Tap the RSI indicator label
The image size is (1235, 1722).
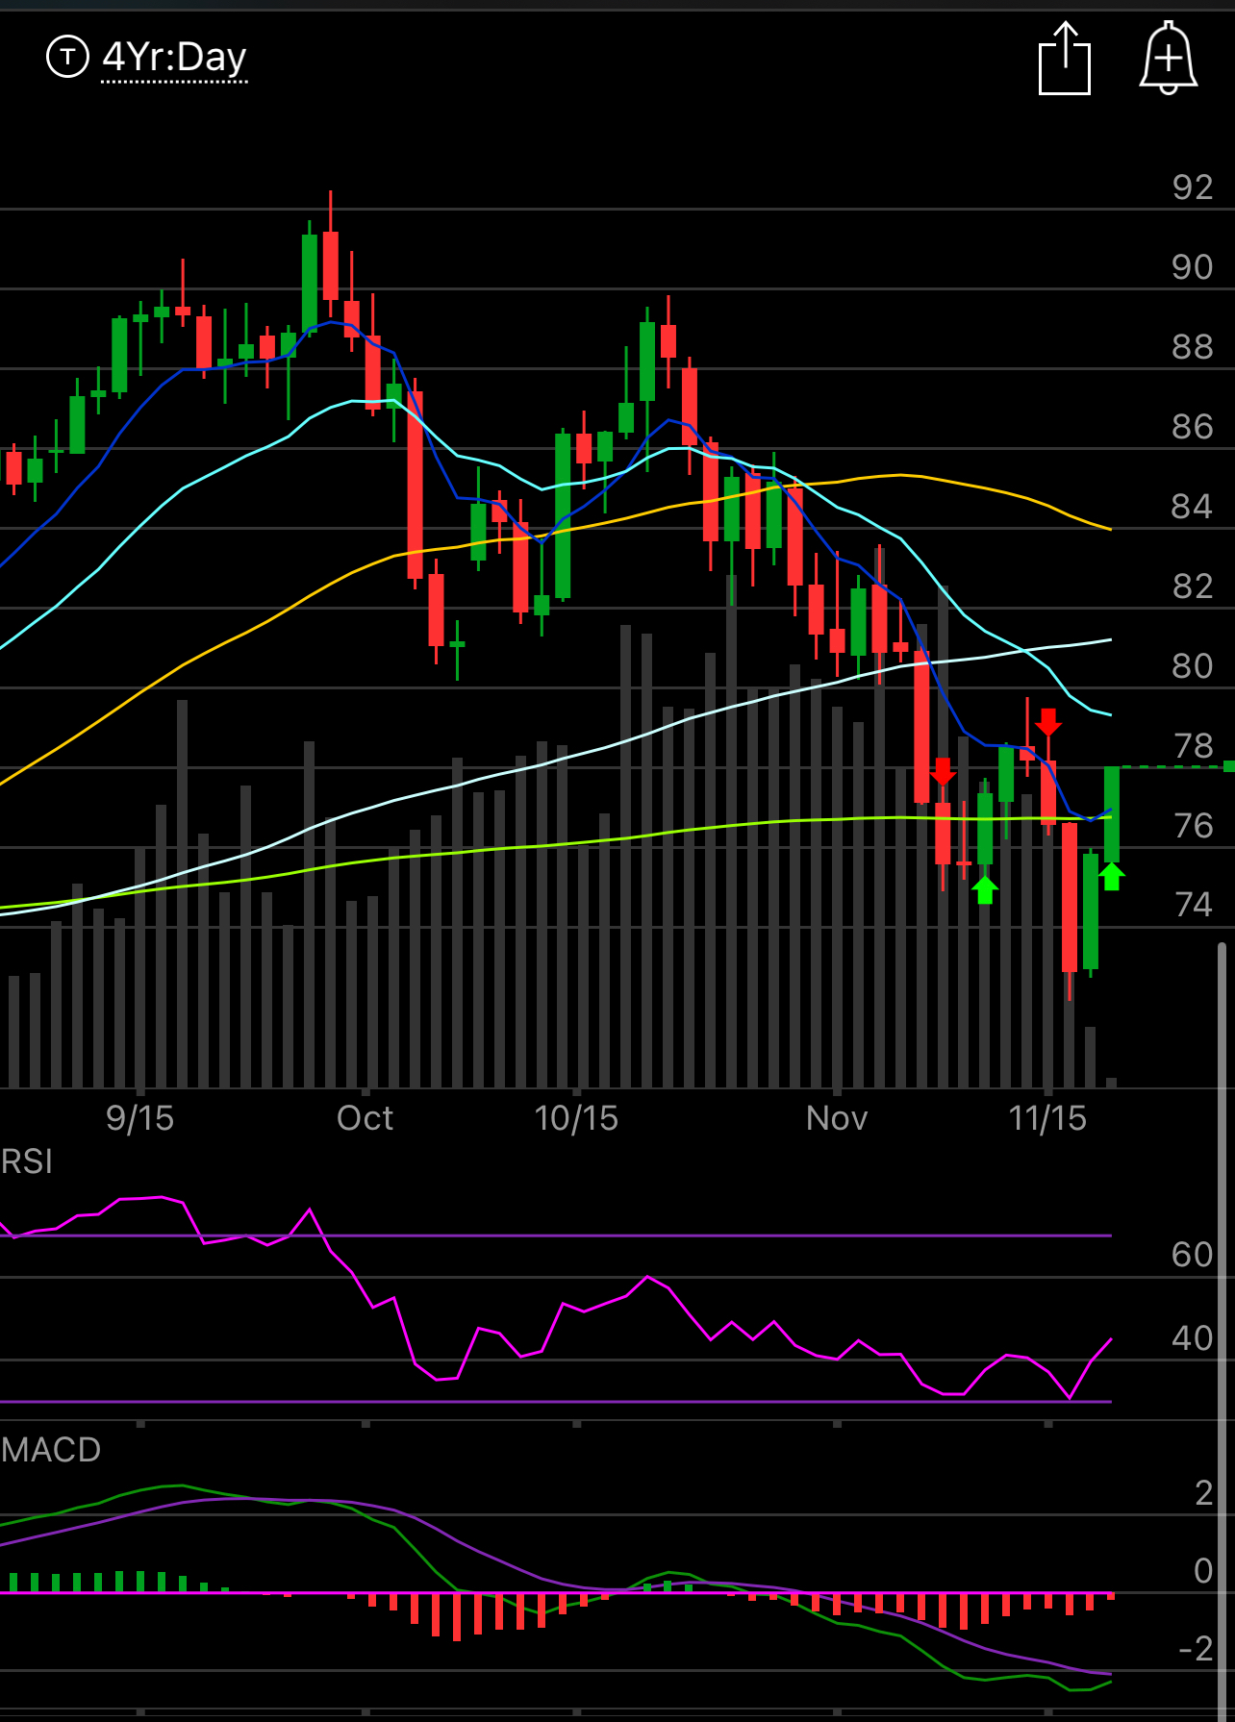pyautogui.click(x=27, y=1161)
